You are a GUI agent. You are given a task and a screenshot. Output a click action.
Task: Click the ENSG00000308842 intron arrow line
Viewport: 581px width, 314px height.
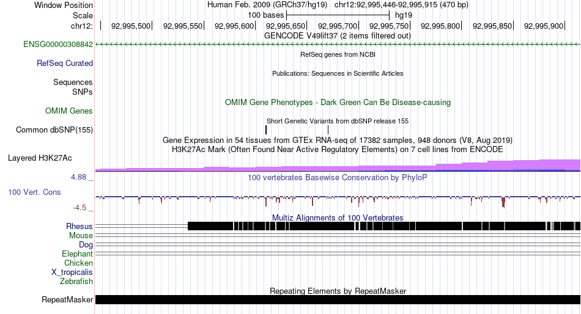[338, 45]
